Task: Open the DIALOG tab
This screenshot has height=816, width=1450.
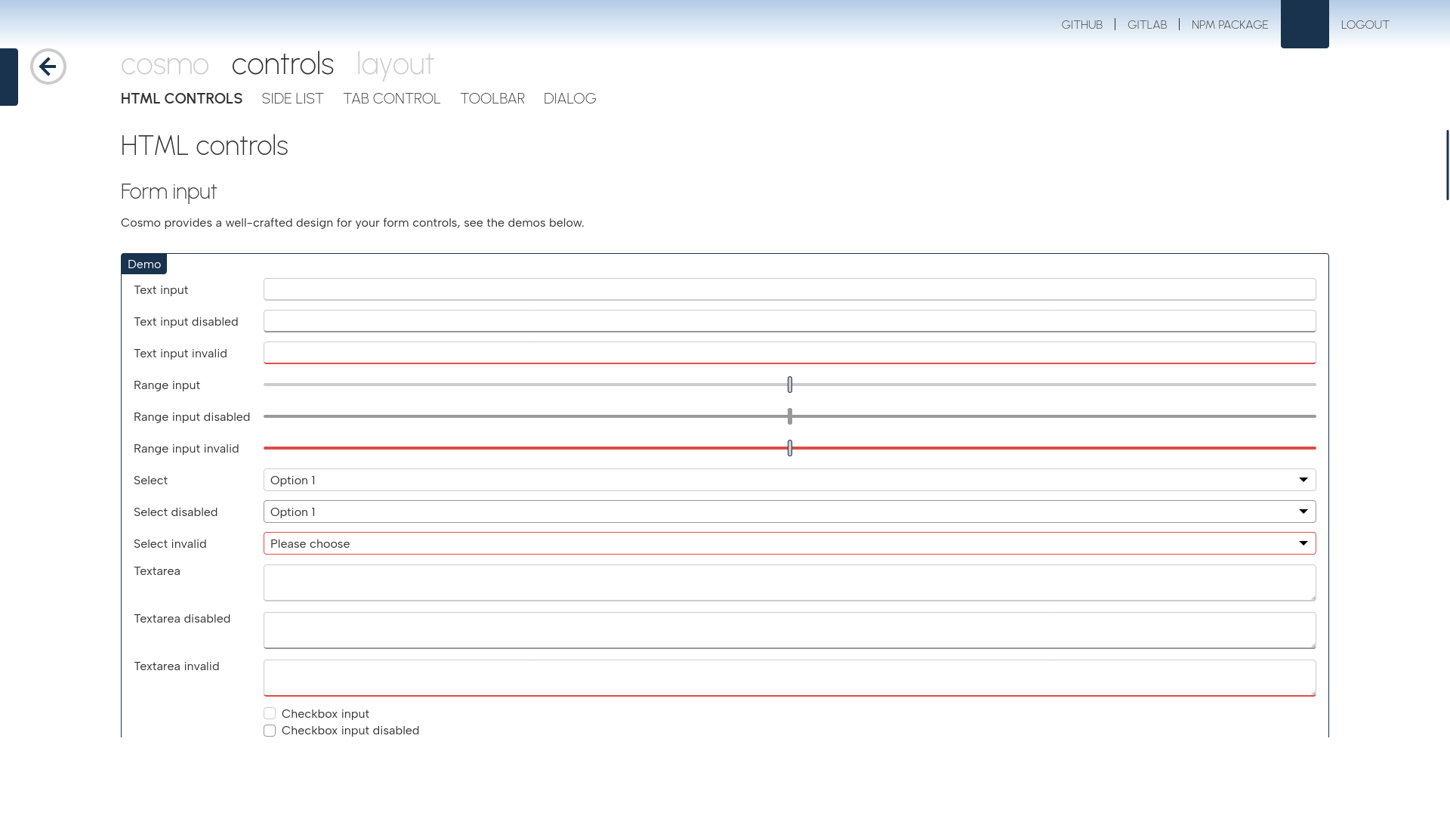Action: pyautogui.click(x=569, y=98)
